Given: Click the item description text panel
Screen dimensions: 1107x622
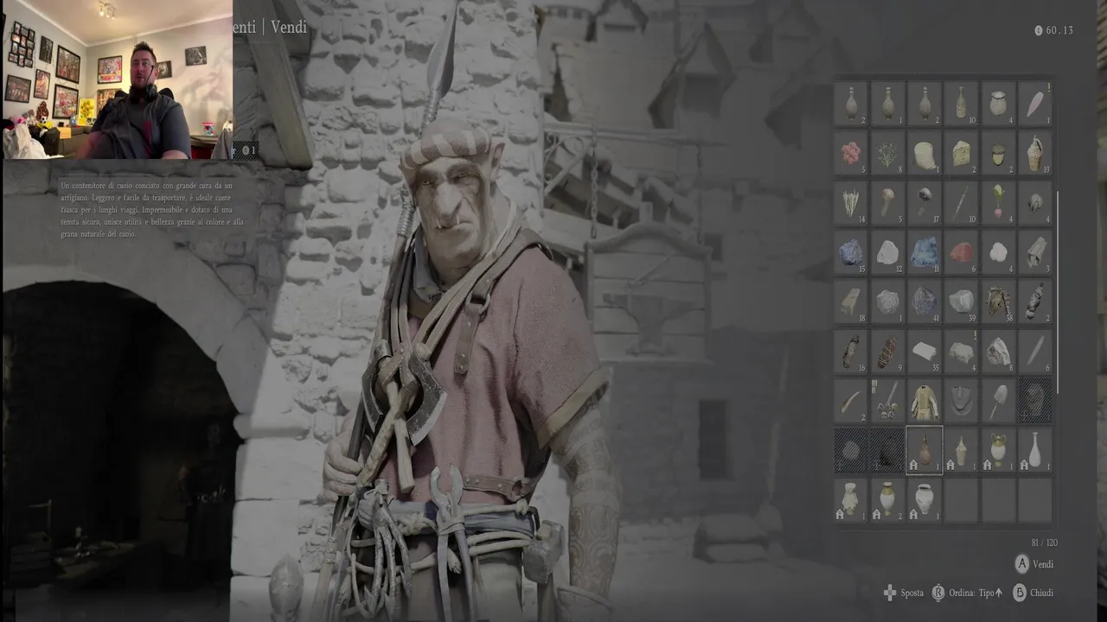Looking at the screenshot, I should [152, 210].
